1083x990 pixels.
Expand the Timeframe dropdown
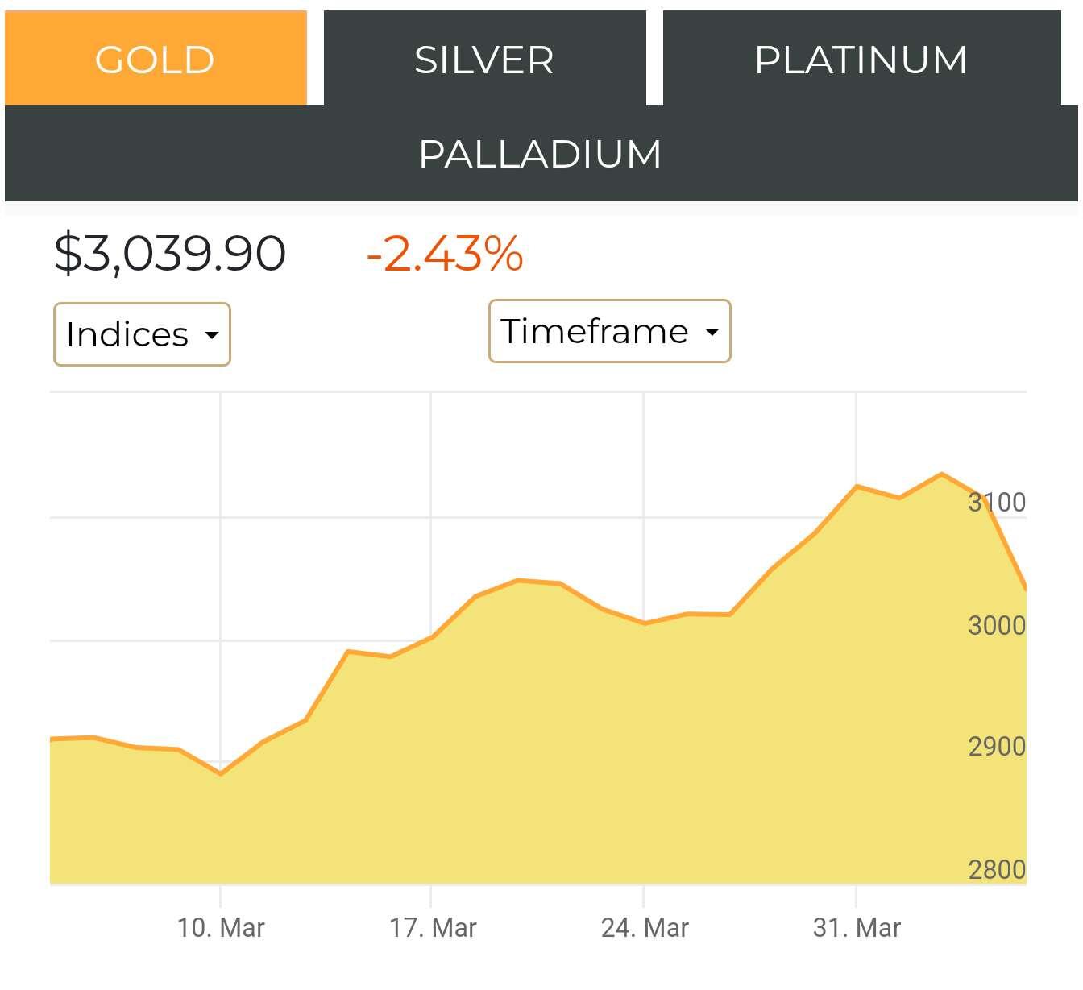pos(609,331)
